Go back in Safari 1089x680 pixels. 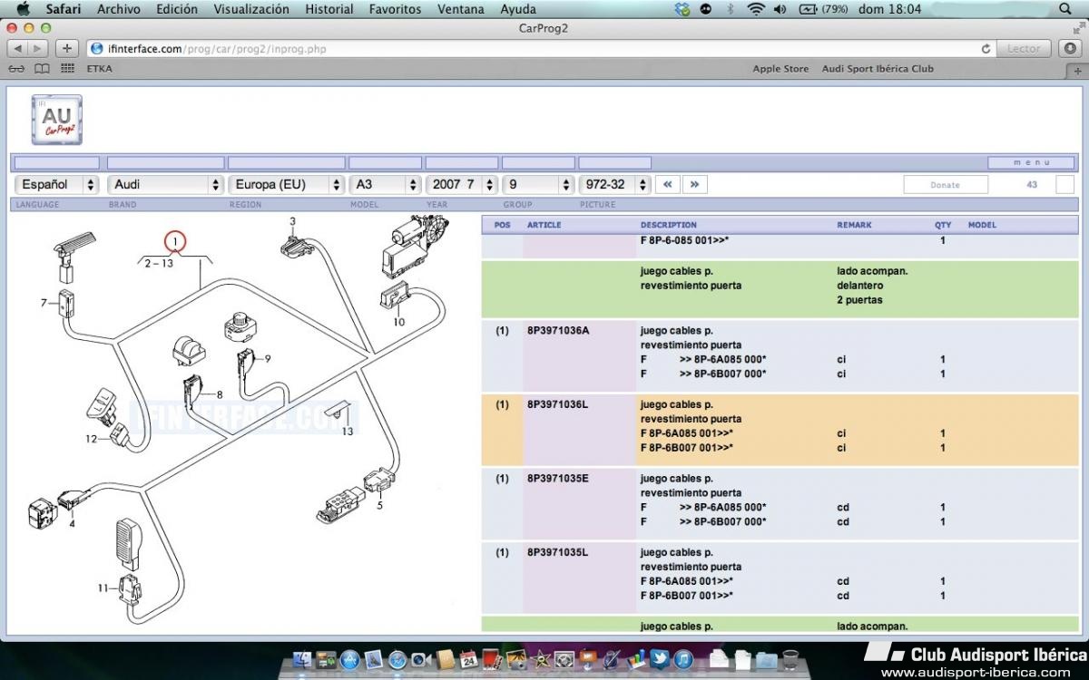(18, 48)
